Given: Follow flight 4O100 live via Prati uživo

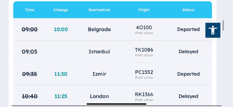Looking at the screenshot, I should 144,33.
